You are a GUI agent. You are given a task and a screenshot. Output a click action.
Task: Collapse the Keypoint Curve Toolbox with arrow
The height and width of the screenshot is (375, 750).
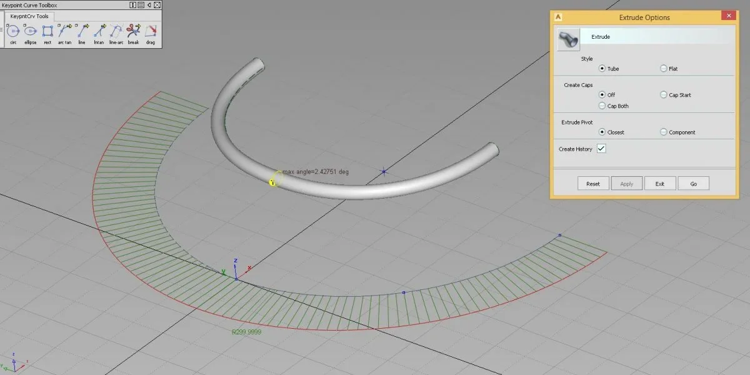[149, 5]
